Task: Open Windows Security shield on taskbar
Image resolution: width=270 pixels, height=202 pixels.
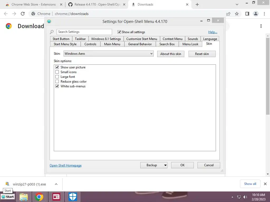Action: pos(73,197)
